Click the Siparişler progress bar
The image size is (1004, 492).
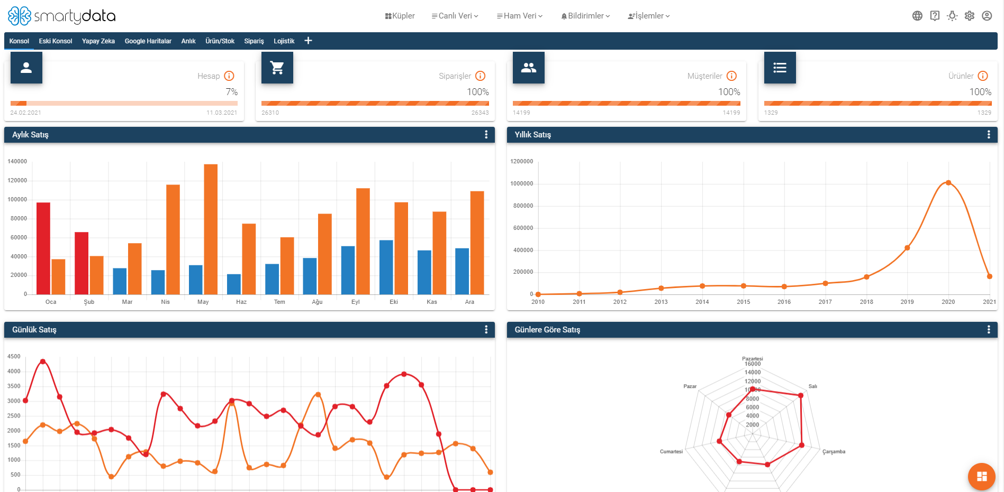(375, 104)
